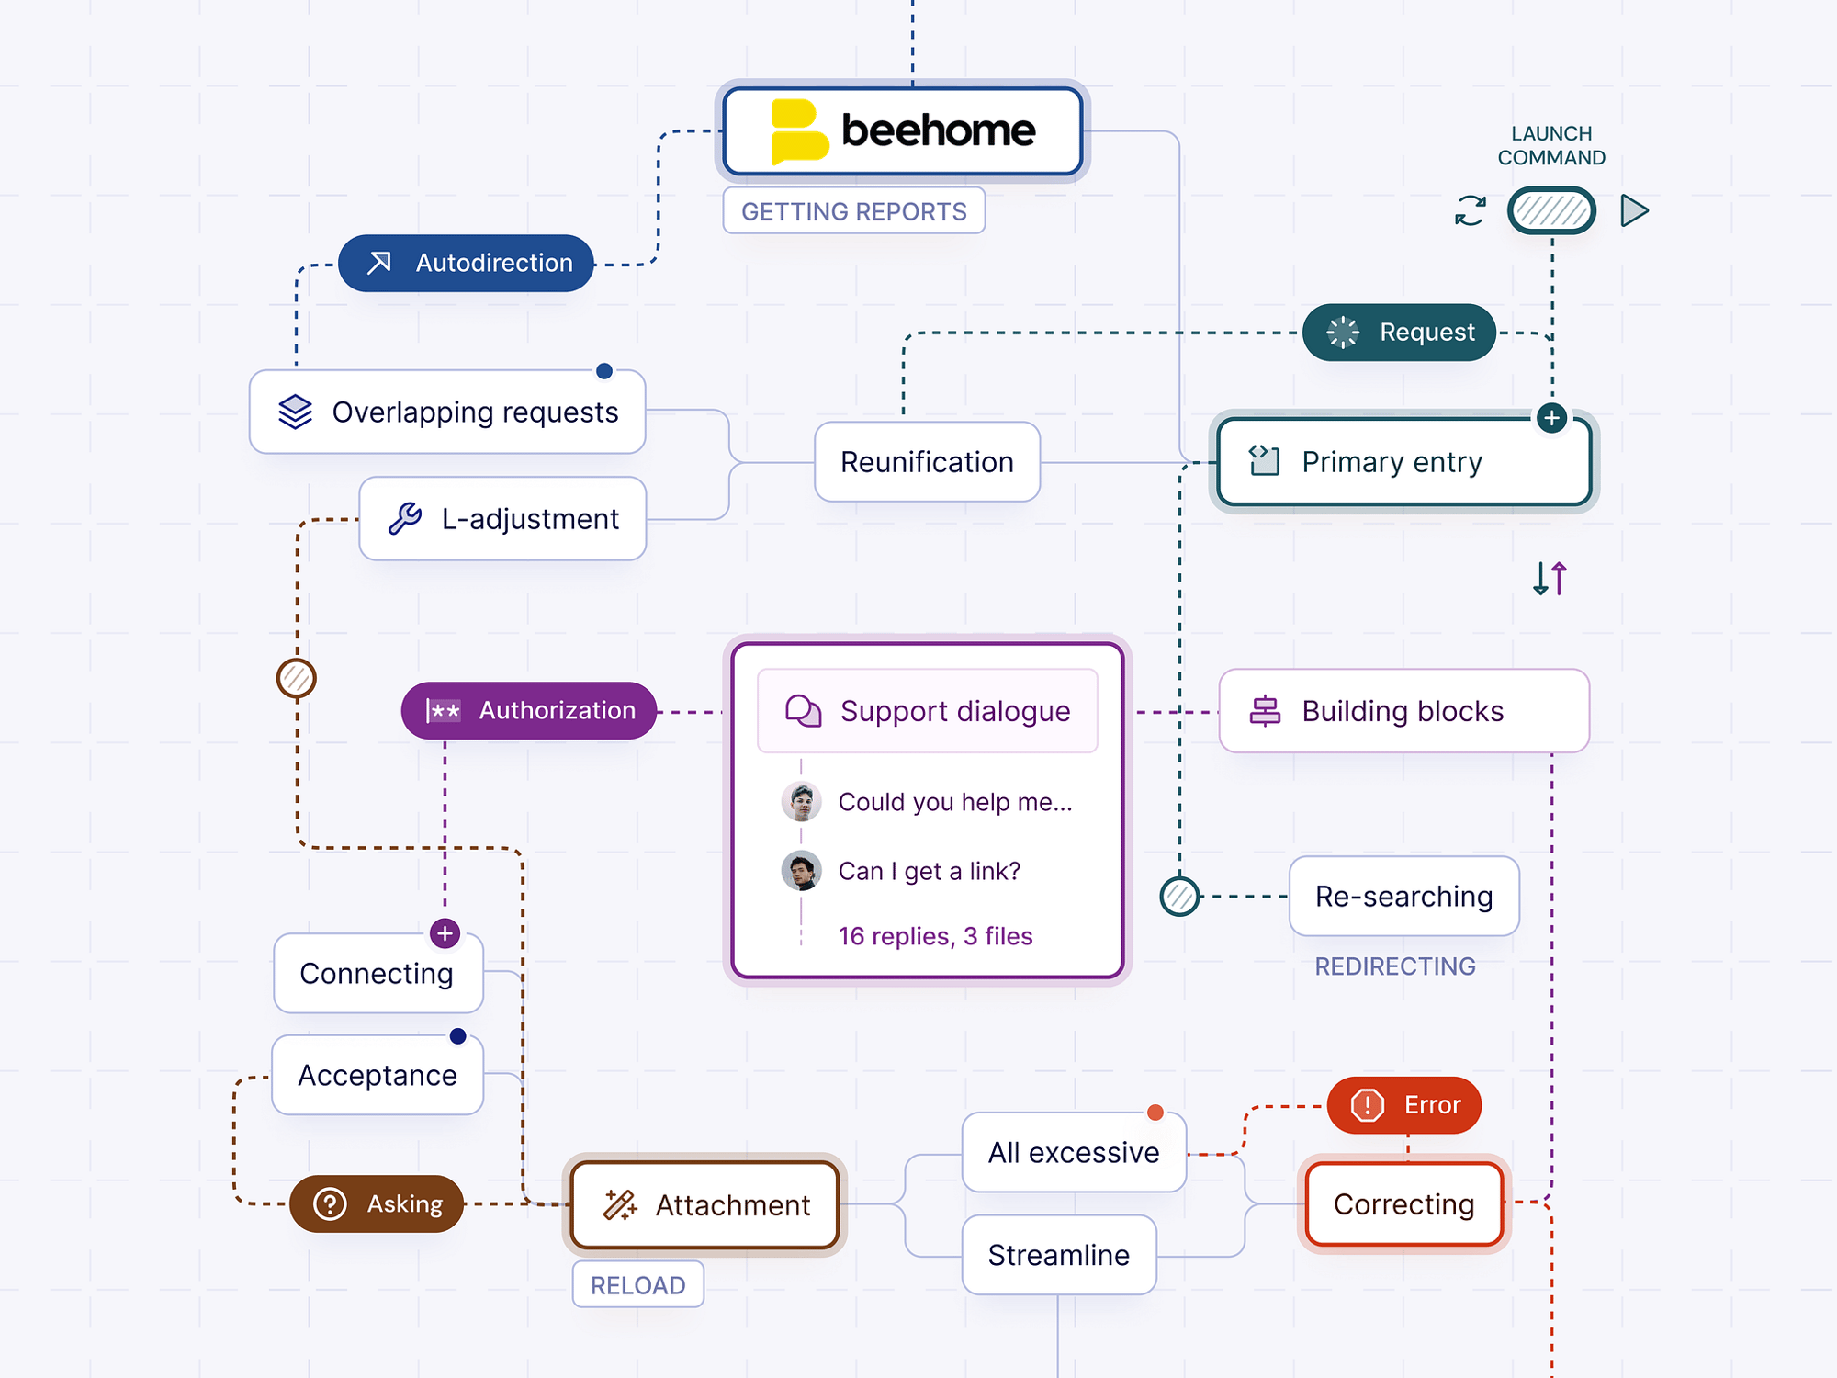Click the wrench icon in L-adjustment
The height and width of the screenshot is (1378, 1837).
click(x=404, y=518)
